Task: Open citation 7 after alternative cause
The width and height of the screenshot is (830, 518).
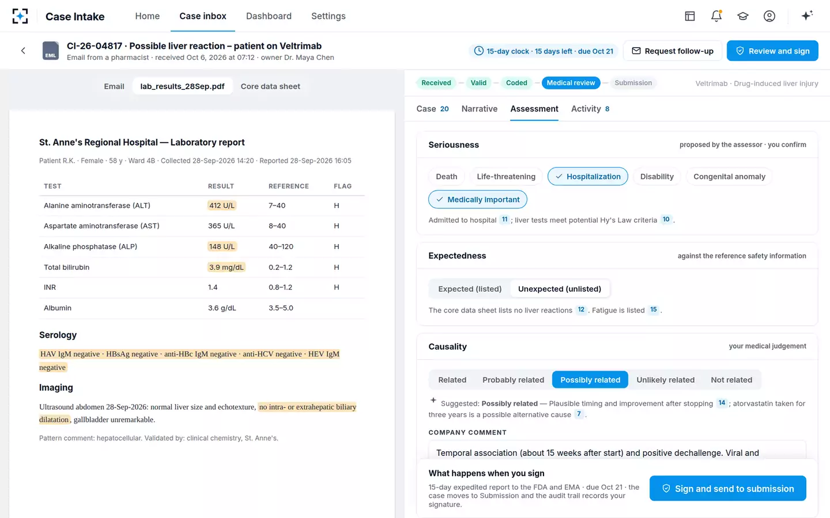Action: (x=579, y=414)
